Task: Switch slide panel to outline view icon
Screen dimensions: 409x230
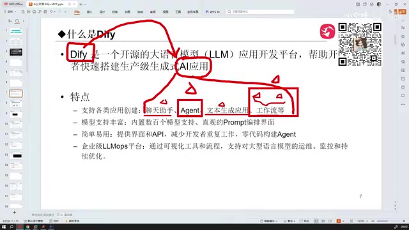Action: (x=10, y=21)
